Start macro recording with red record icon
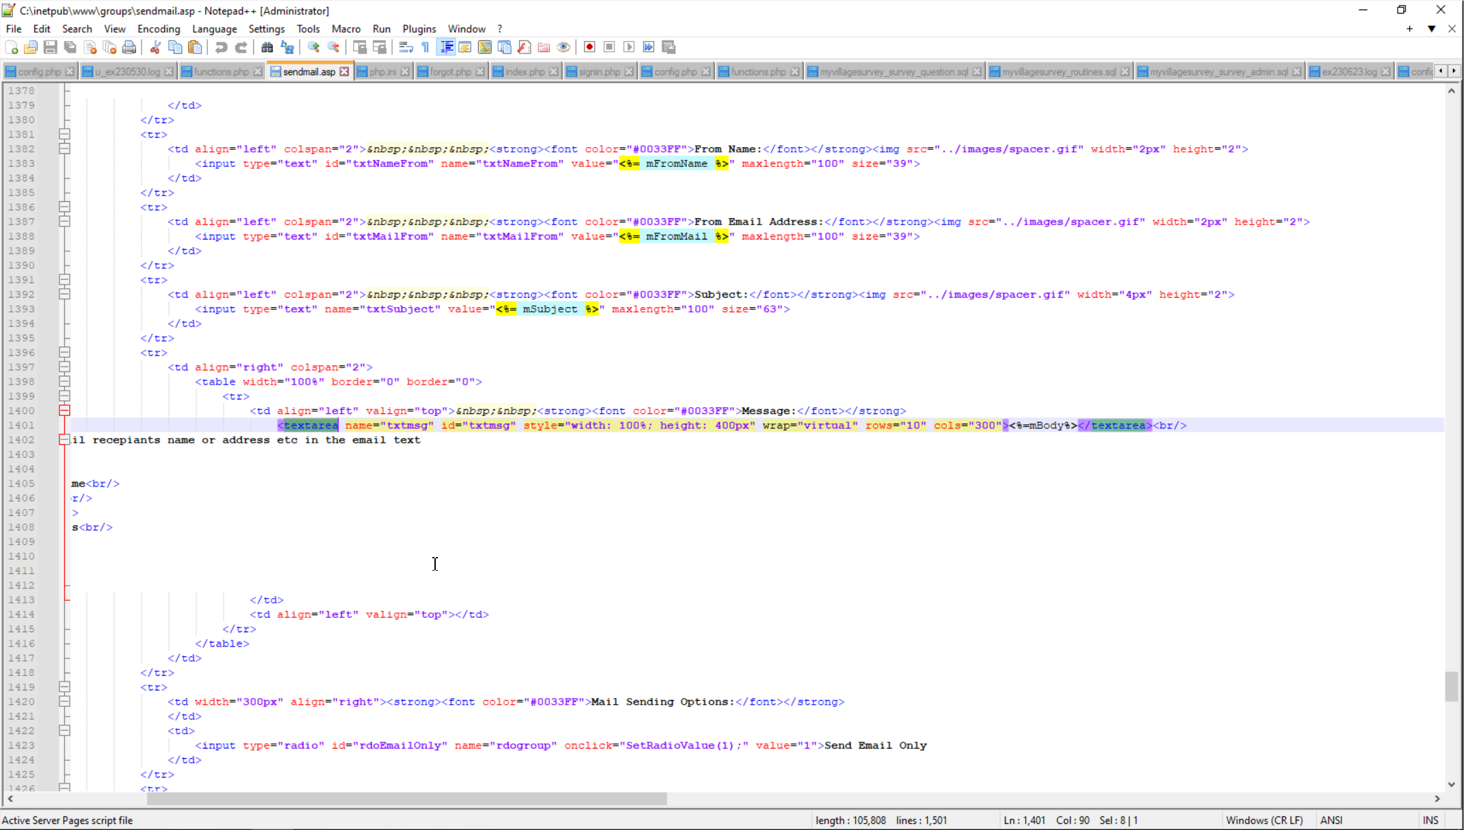1464x830 pixels. point(589,47)
